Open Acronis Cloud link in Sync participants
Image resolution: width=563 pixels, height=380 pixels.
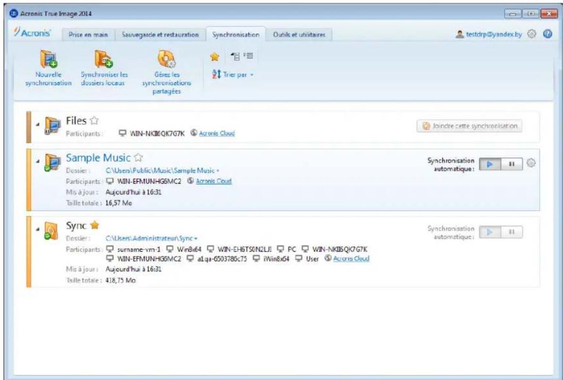[351, 259]
